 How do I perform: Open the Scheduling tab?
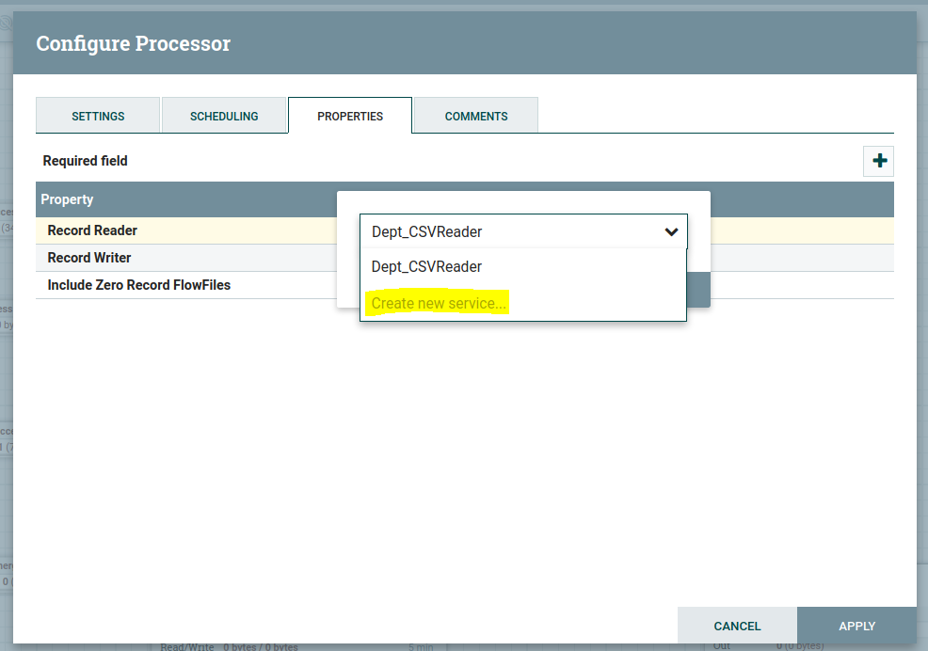224,116
